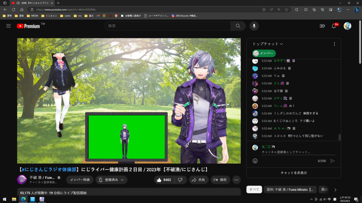Share the video with 共有 button
The image size is (362, 203).
pos(199,180)
